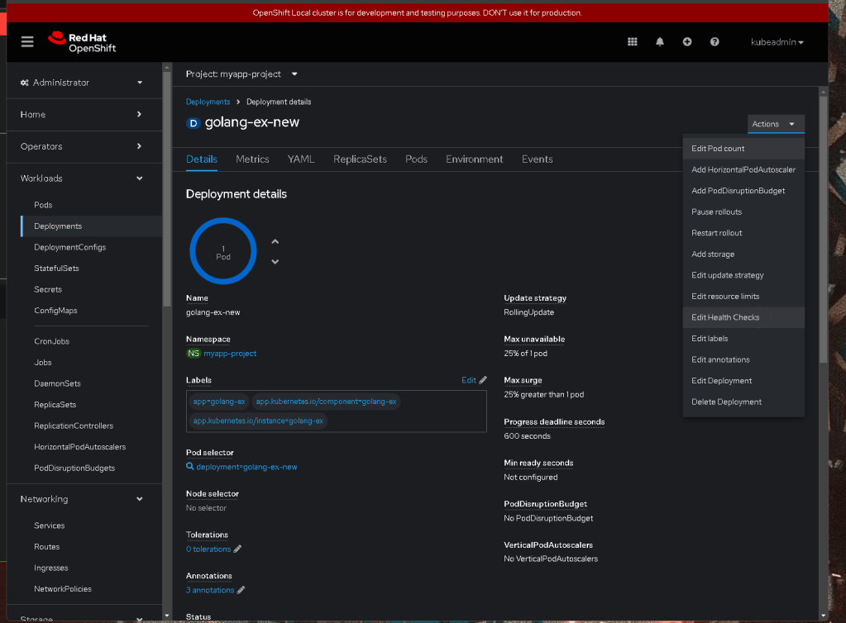Switch to the Metrics tab
Image resolution: width=846 pixels, height=623 pixels.
[x=252, y=159]
